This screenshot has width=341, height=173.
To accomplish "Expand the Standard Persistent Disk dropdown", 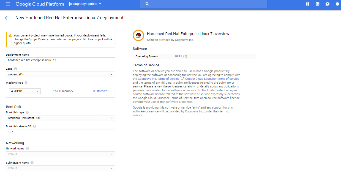I will click(60, 118).
